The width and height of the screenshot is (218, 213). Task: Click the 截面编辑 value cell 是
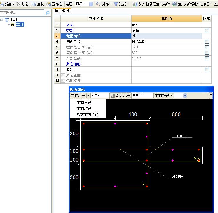(x=167, y=36)
